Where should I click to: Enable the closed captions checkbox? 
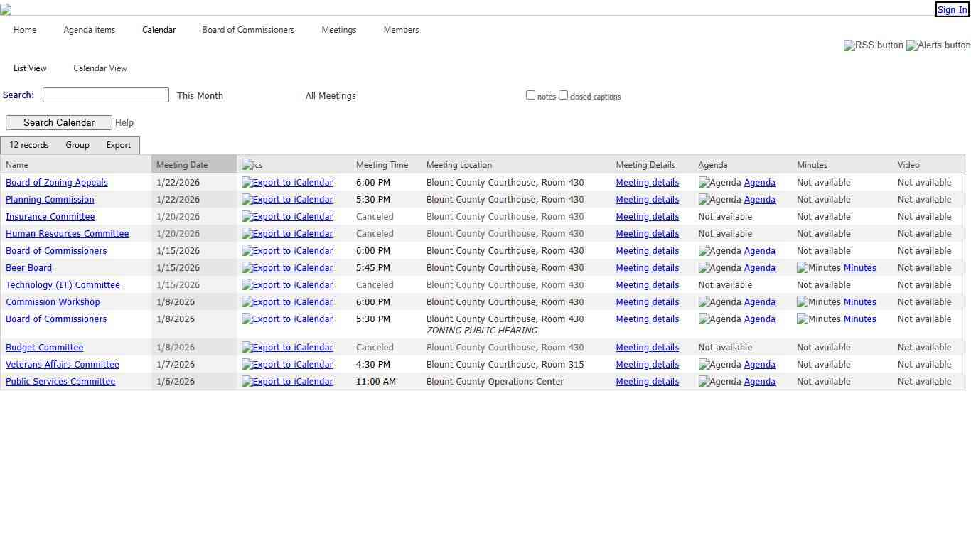point(563,95)
